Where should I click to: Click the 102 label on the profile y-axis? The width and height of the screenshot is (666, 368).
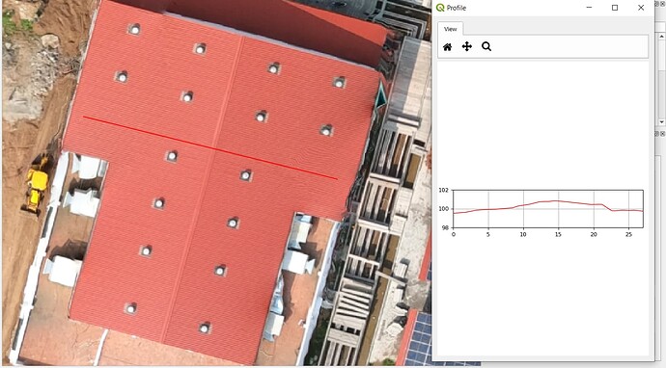click(x=443, y=191)
